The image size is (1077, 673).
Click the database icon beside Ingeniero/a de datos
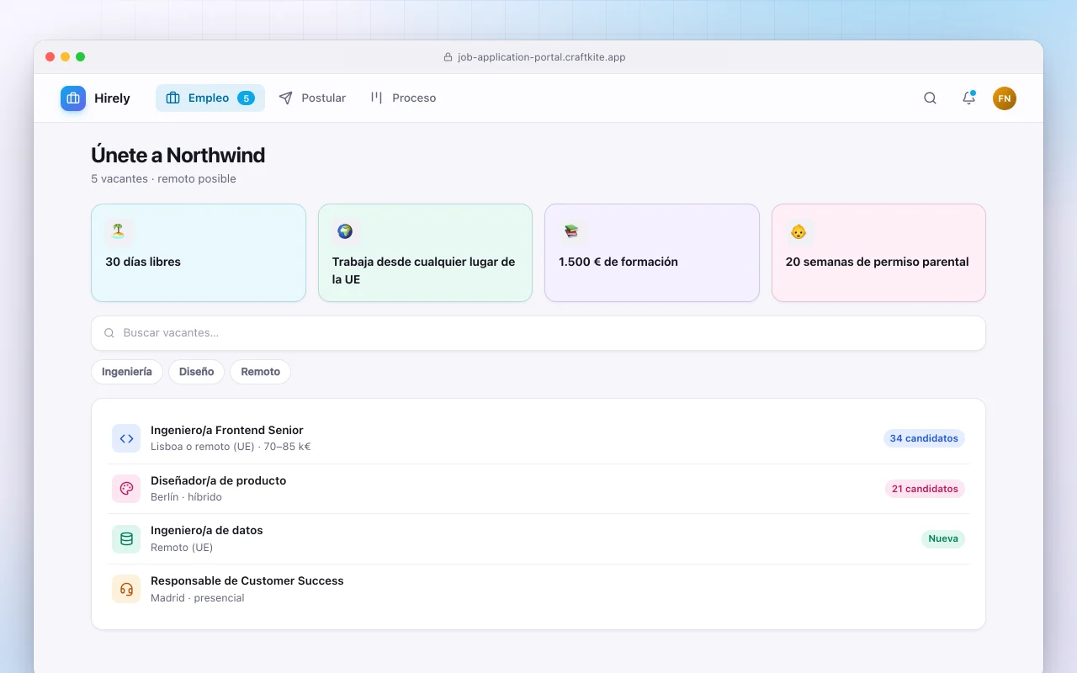pos(126,539)
